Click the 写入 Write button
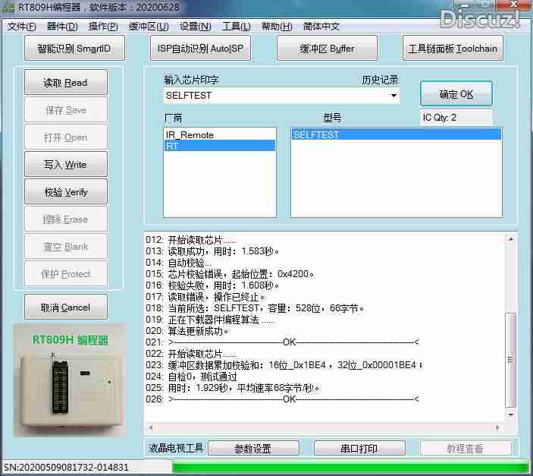Screen dimensions: 533x476 pyautogui.click(x=66, y=165)
